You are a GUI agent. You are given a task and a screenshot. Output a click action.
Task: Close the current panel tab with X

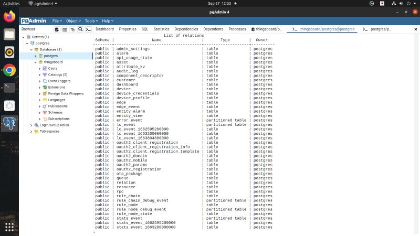pos(415,29)
